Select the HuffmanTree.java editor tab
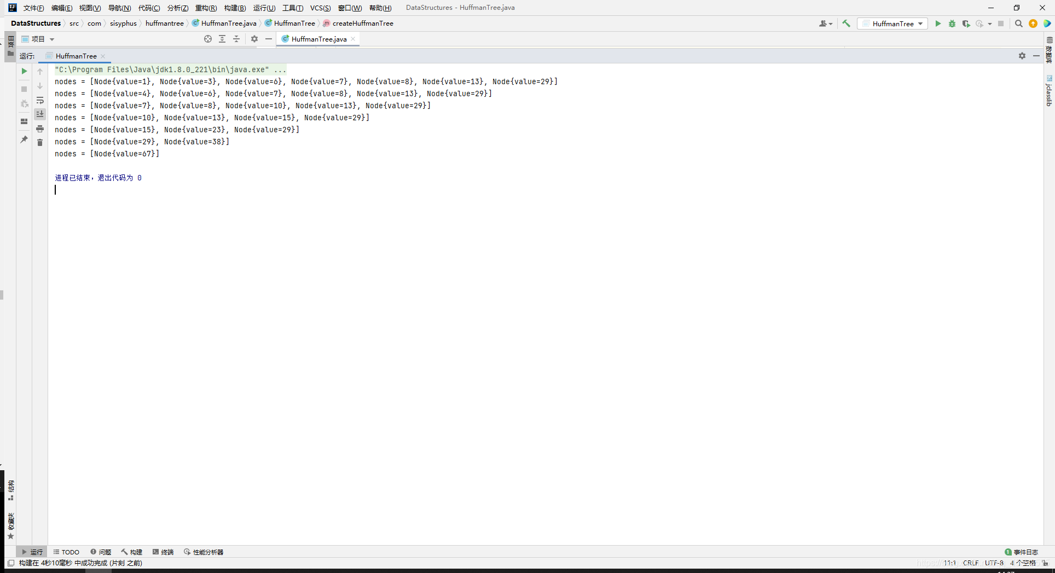The image size is (1055, 573). pos(318,39)
